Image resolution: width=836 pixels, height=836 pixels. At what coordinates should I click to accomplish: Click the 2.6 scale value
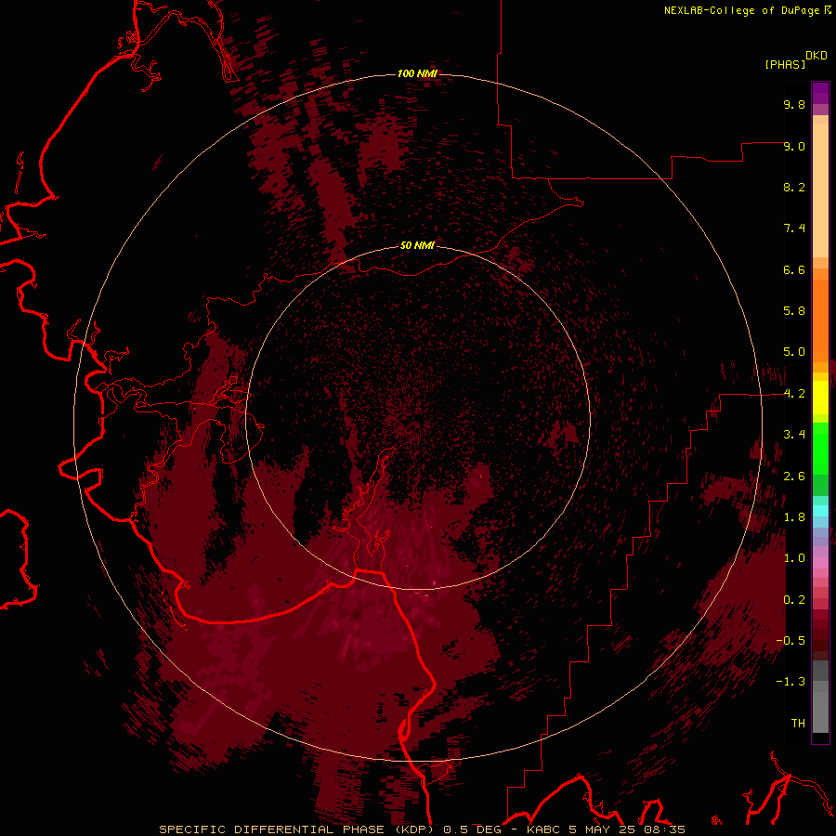click(794, 477)
